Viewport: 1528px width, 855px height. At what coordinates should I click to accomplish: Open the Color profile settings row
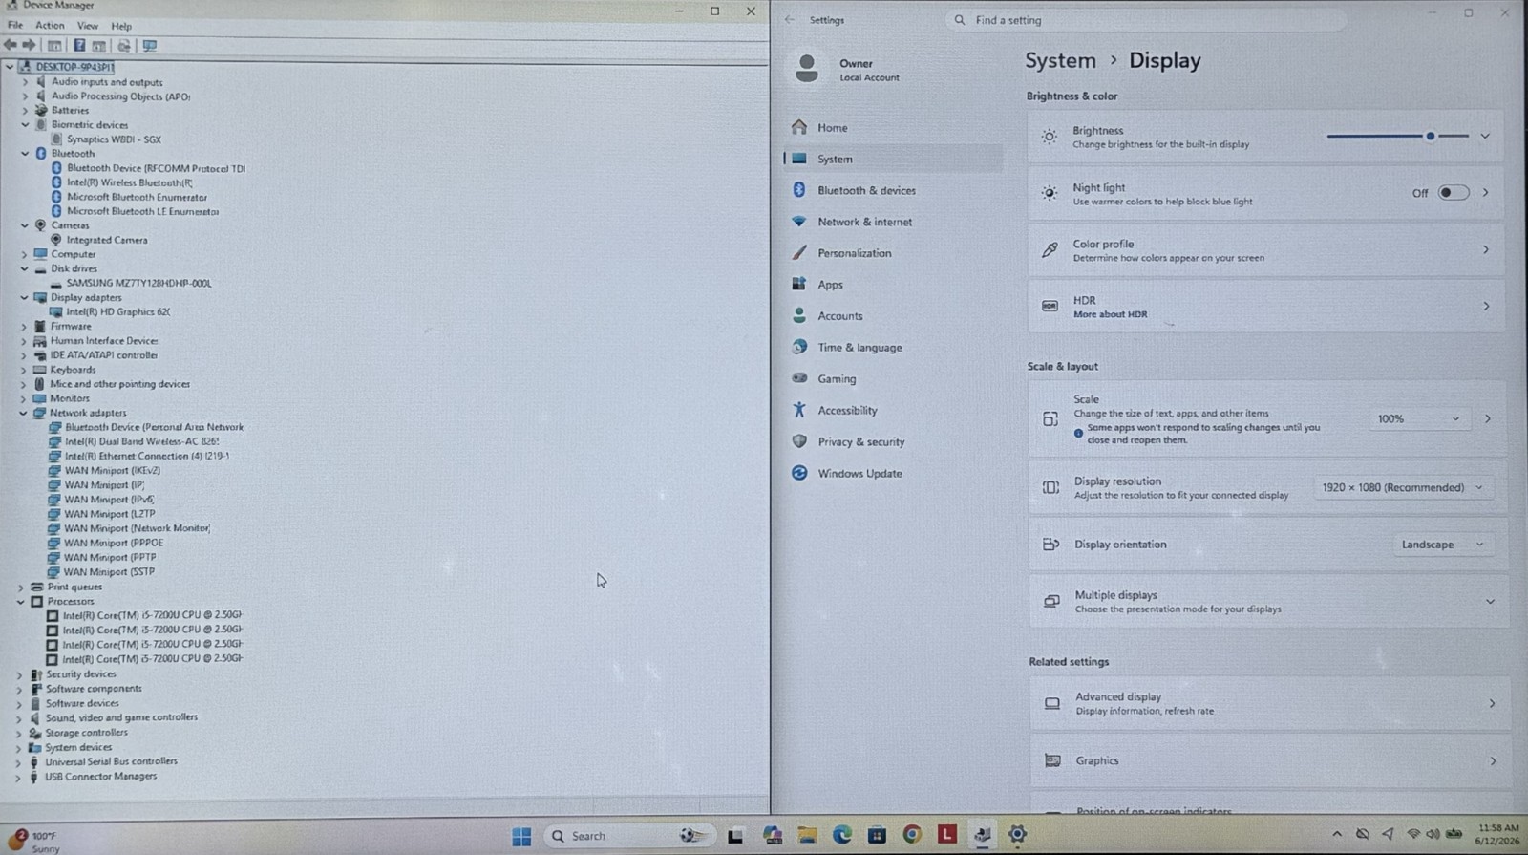(1266, 250)
